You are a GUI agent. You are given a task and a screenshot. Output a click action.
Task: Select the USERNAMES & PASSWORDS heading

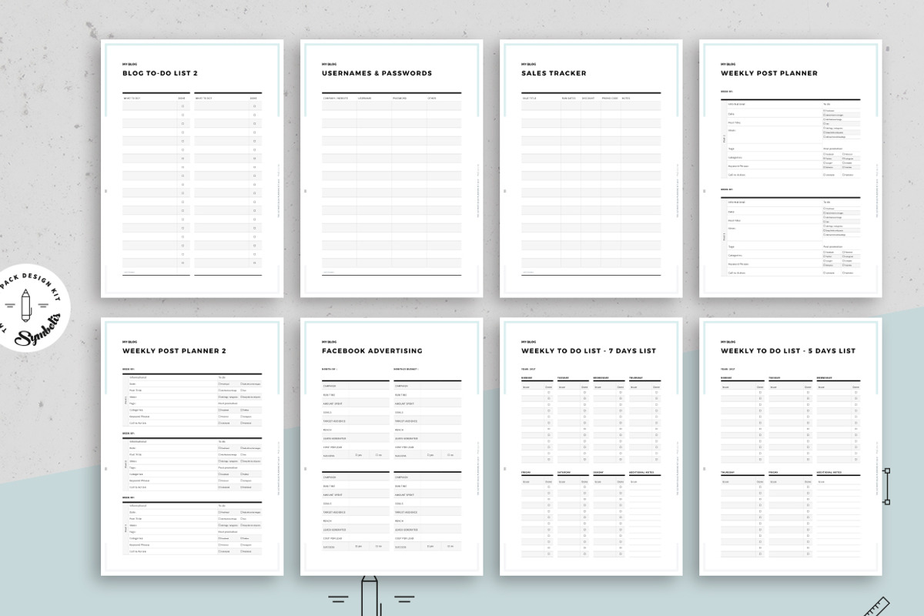[377, 73]
